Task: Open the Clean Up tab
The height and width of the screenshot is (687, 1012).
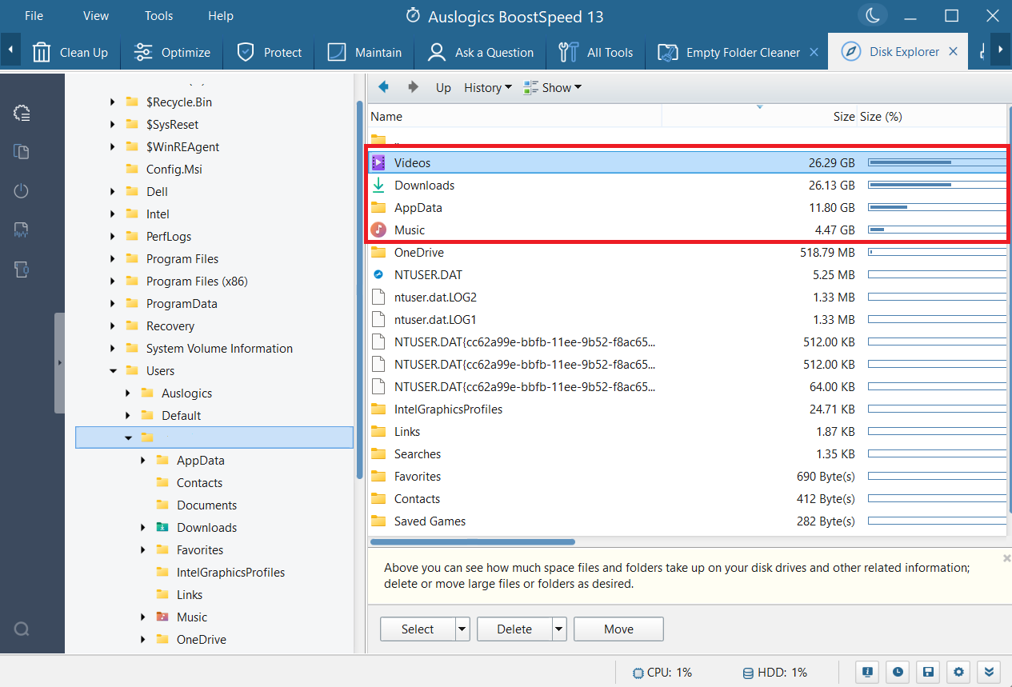Action: tap(70, 53)
